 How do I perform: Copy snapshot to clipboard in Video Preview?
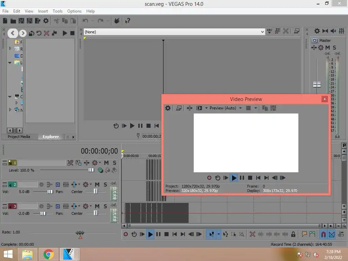[265, 108]
